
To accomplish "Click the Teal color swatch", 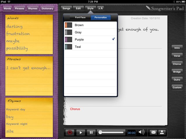I will pos(69,47).
